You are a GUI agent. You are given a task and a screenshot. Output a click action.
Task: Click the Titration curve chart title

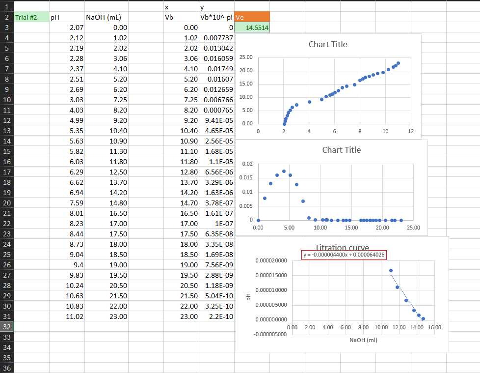coord(341,248)
